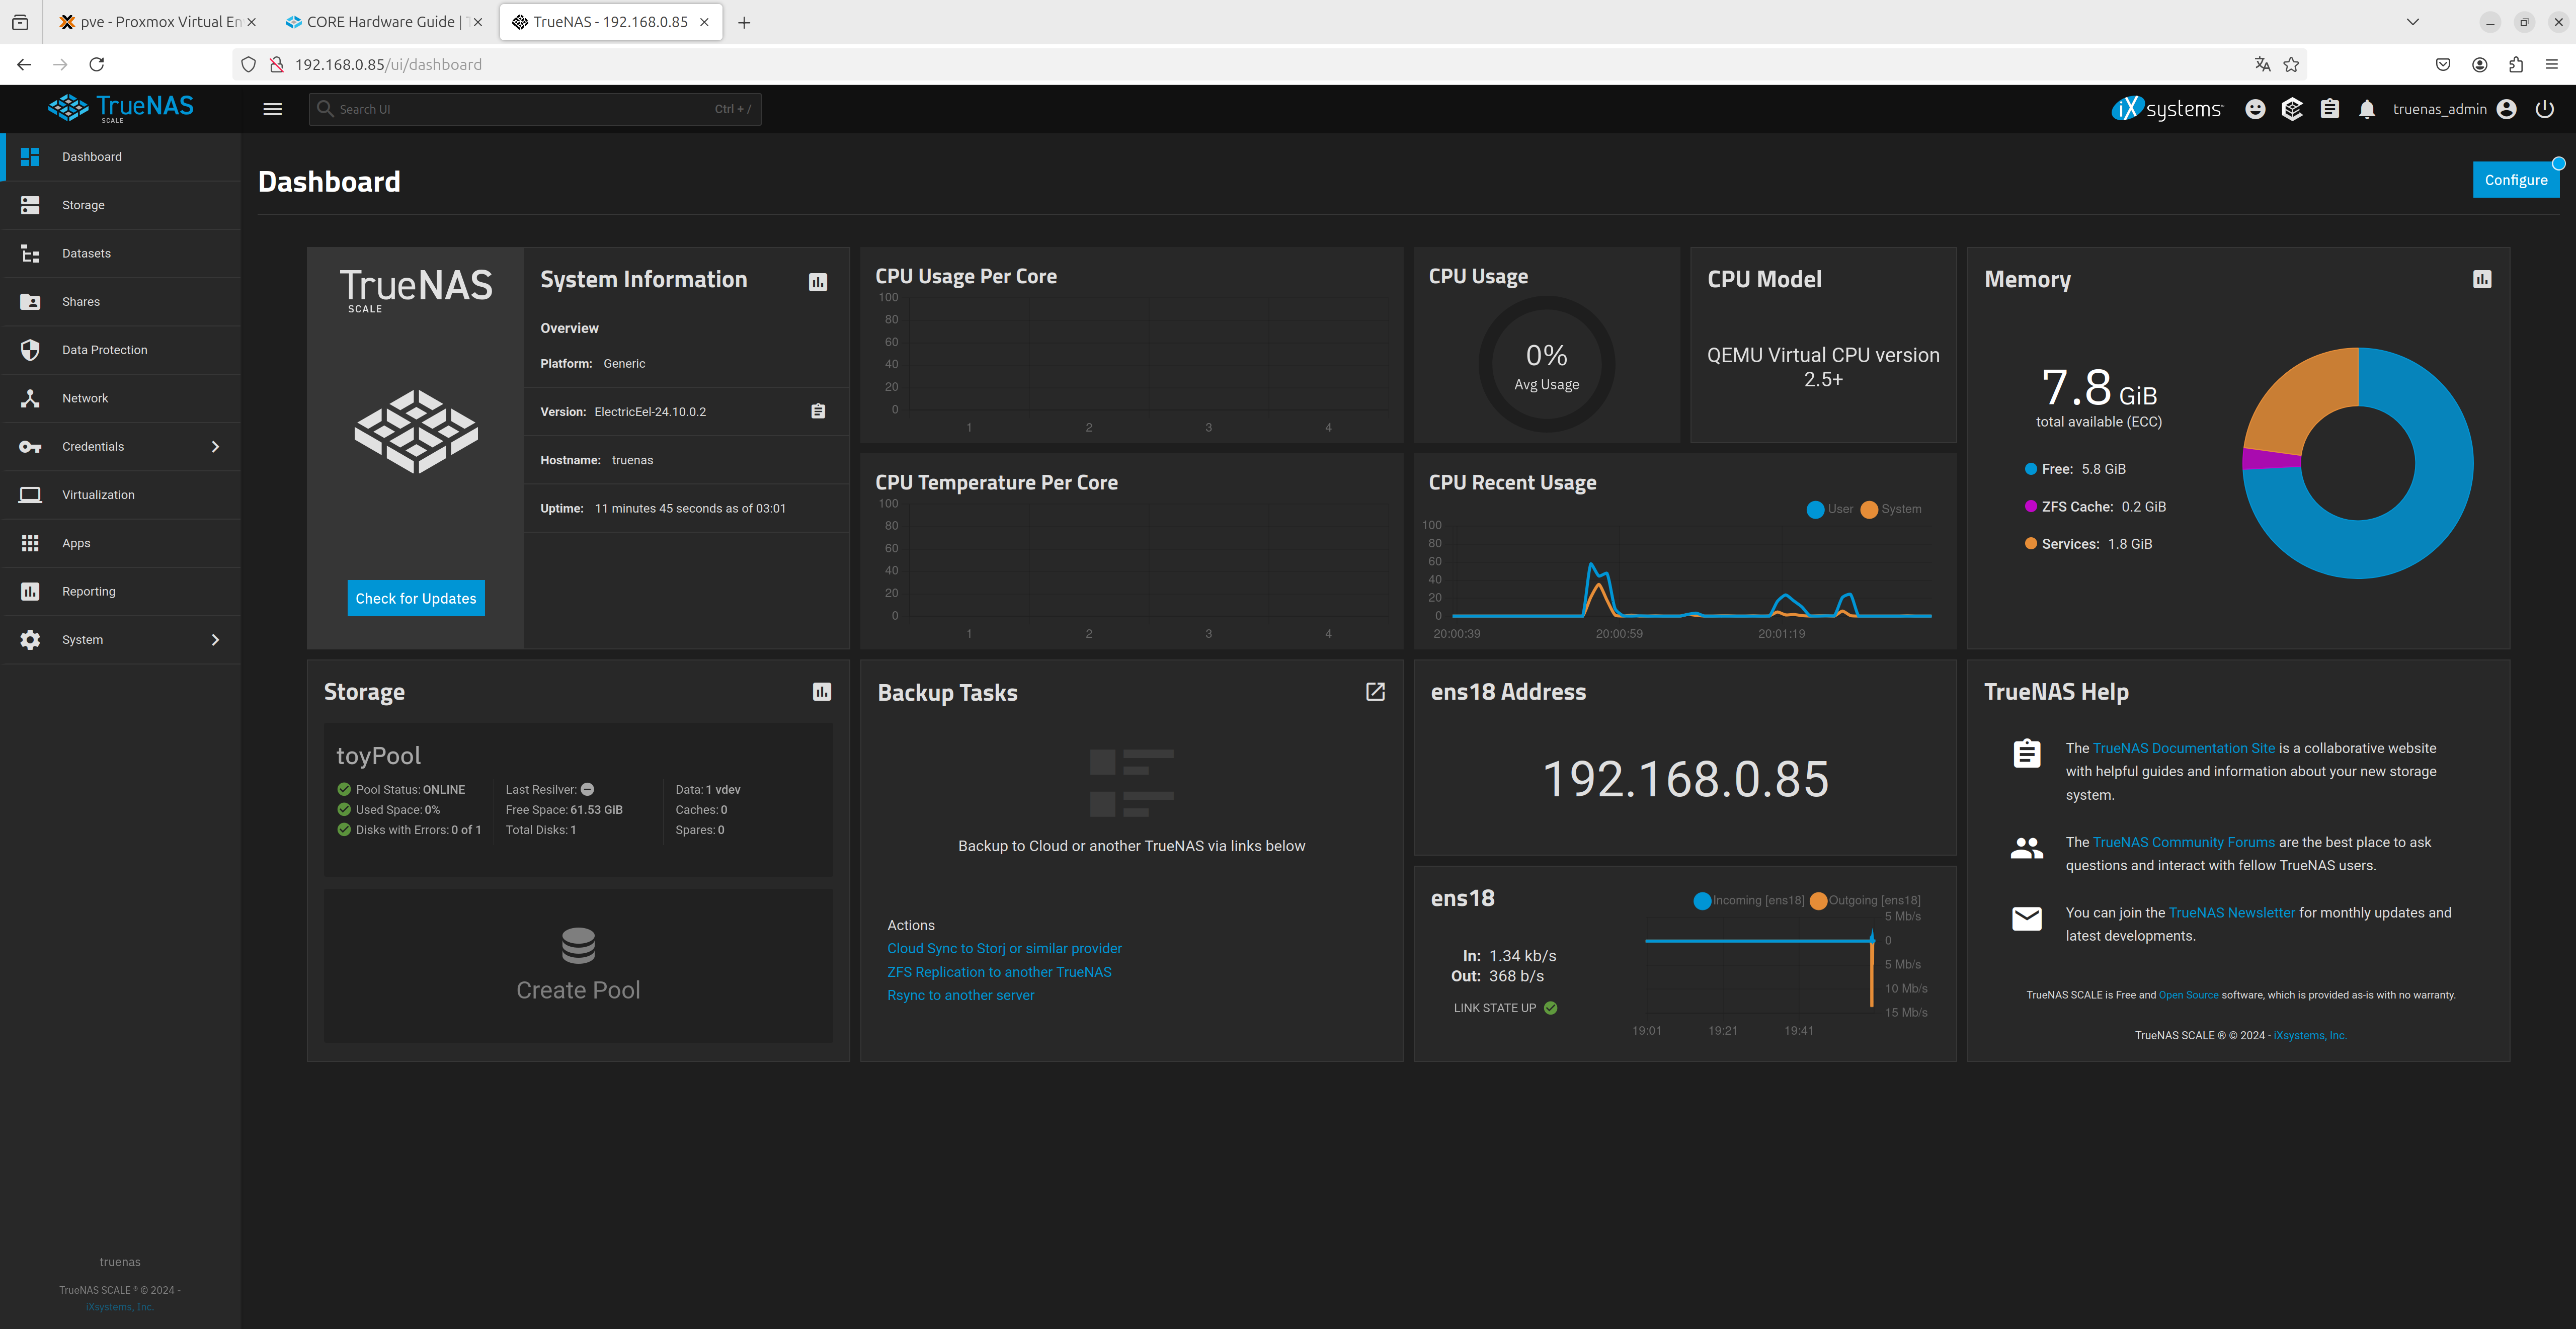The height and width of the screenshot is (1329, 2576).
Task: Switch to CORE Hardware Guide tab
Action: pyautogui.click(x=384, y=22)
